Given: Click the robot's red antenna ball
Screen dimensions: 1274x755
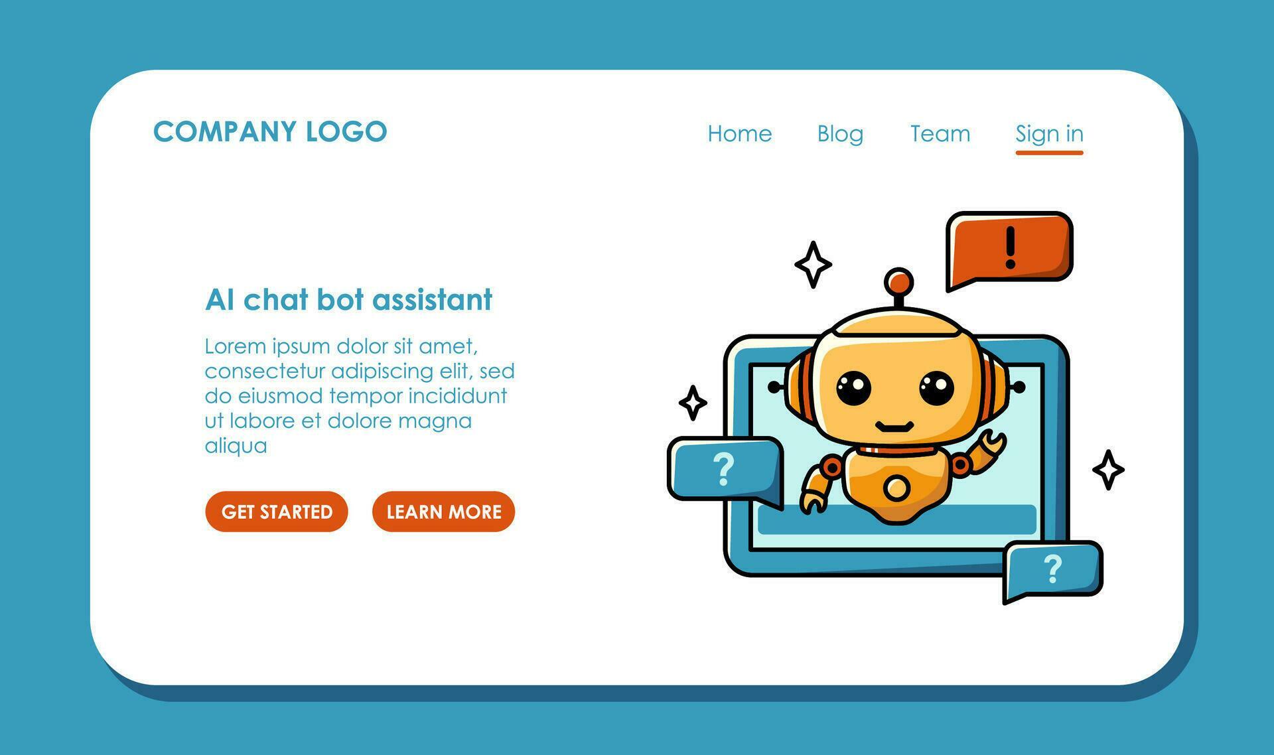Looking at the screenshot, I should point(899,282).
